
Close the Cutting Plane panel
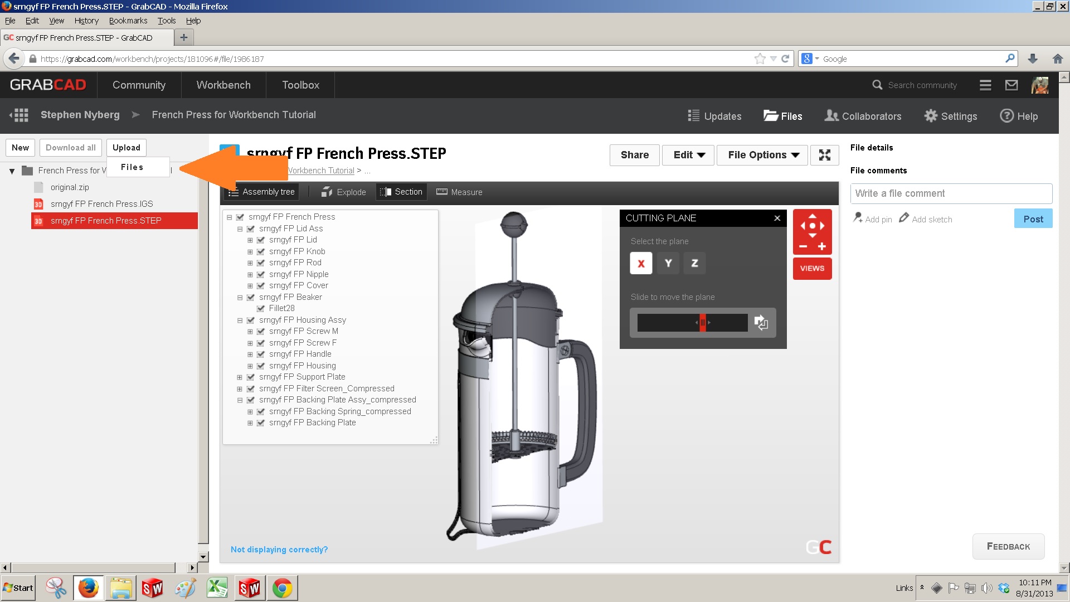pyautogui.click(x=777, y=218)
